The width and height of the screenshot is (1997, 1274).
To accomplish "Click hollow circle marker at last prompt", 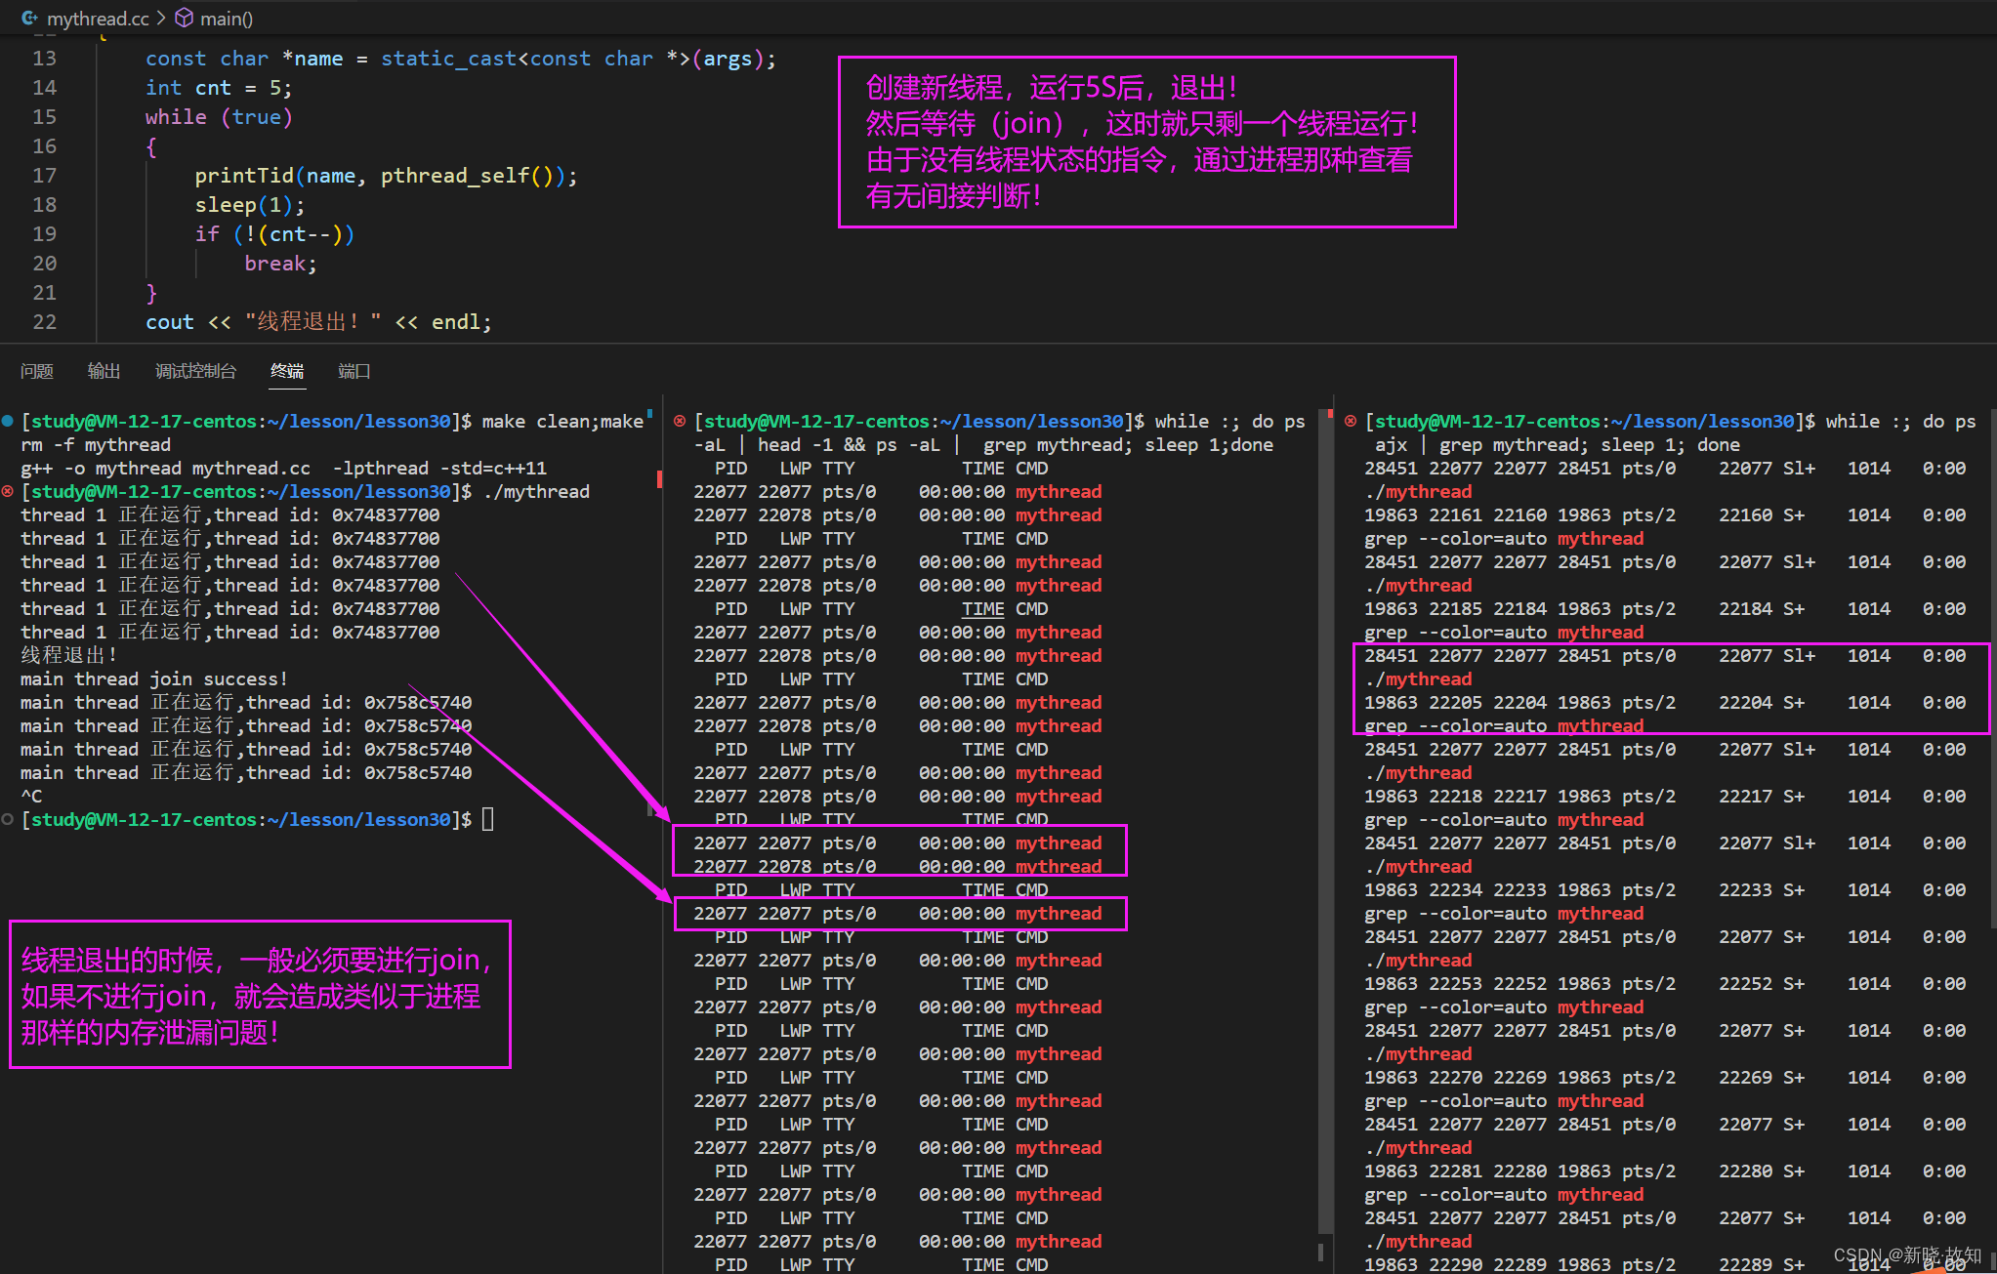I will click(8, 819).
